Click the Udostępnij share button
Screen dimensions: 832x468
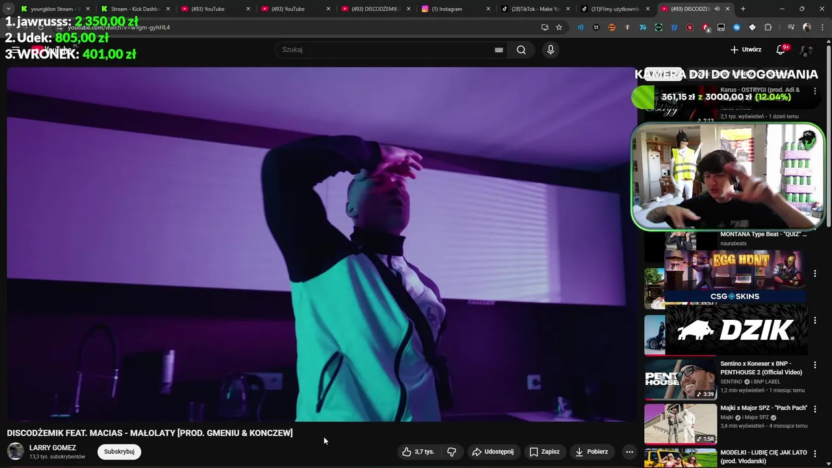493,452
